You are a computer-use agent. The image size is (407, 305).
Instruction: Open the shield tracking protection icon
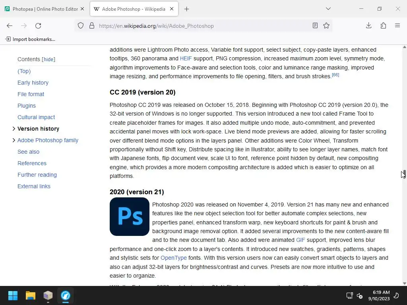81,26
